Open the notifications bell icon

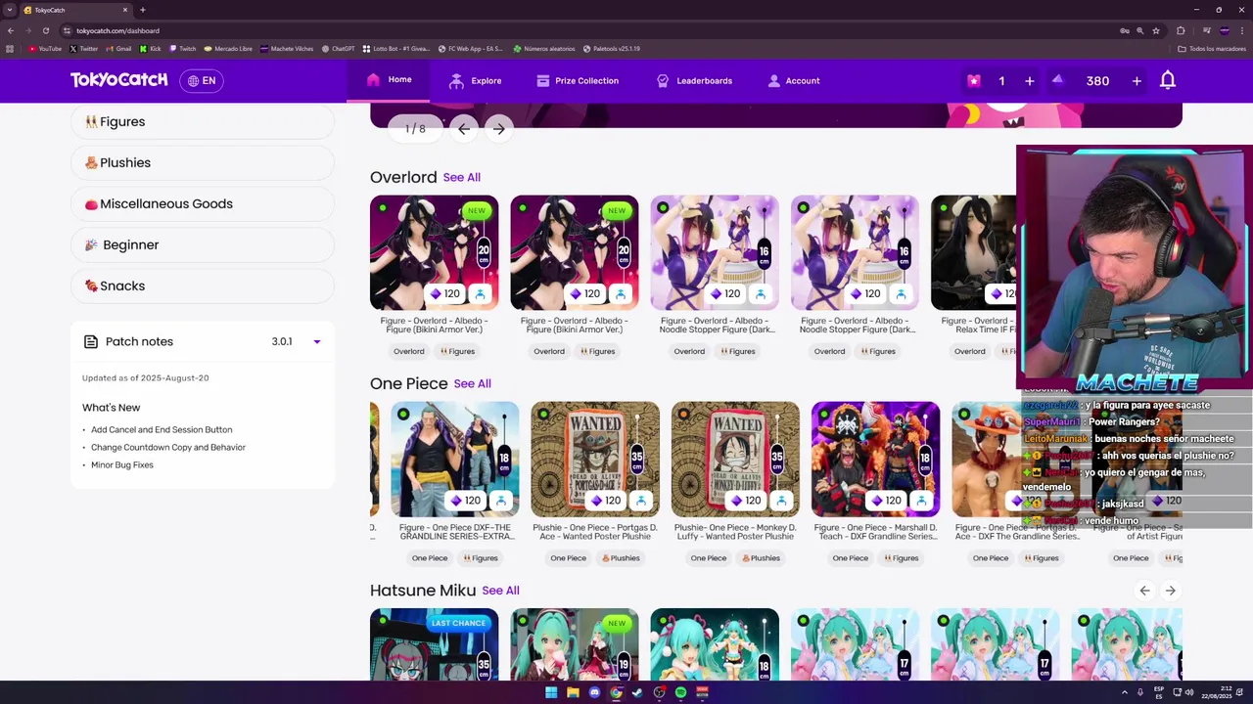click(1167, 80)
